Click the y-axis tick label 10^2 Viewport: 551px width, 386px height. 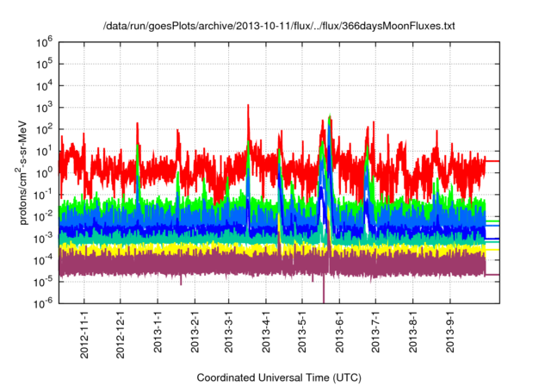44,129
